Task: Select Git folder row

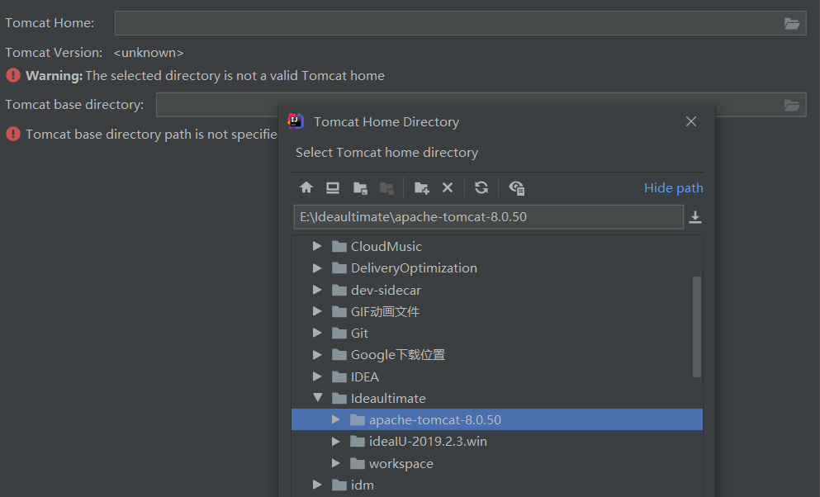Action: click(497, 333)
